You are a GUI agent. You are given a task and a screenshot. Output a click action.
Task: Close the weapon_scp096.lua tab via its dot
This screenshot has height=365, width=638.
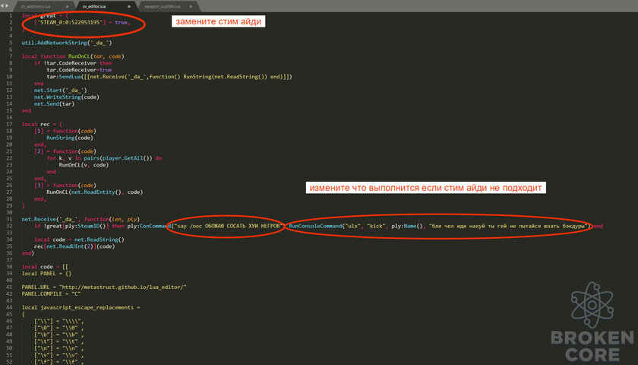click(x=191, y=7)
